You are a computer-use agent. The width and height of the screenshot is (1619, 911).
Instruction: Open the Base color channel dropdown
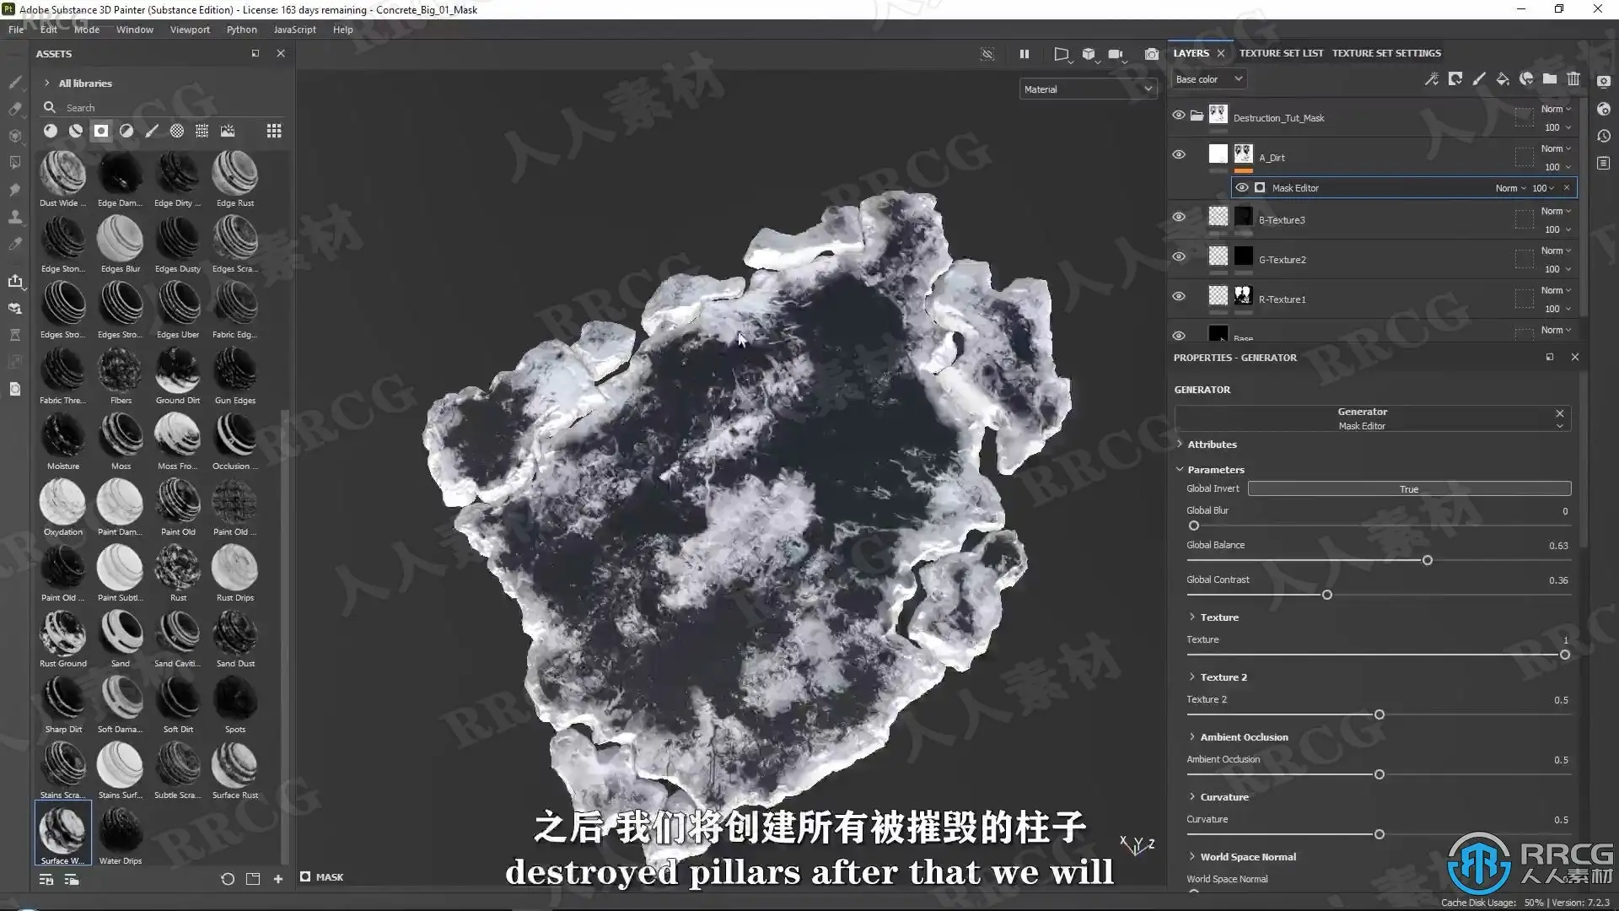(x=1208, y=79)
